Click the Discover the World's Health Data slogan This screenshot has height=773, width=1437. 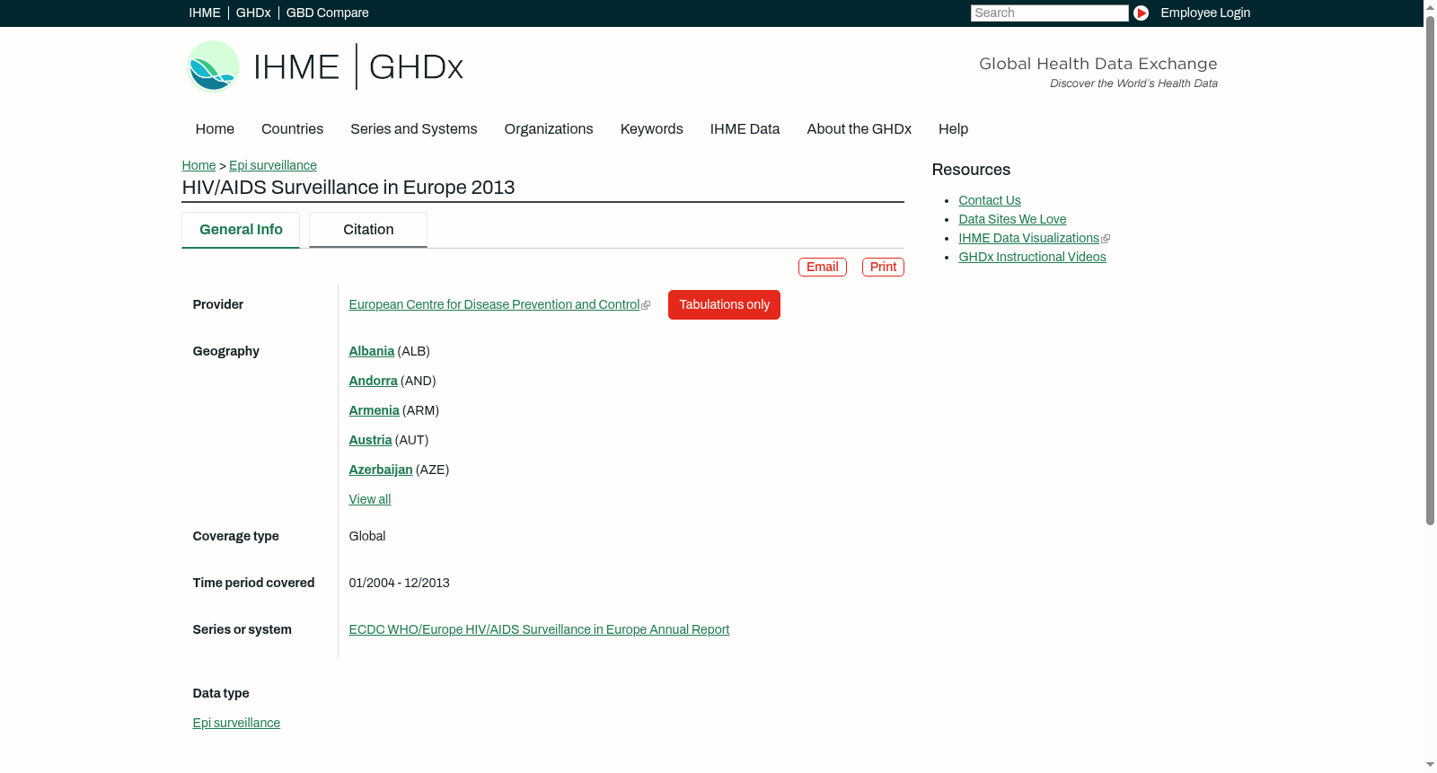coord(1134,83)
